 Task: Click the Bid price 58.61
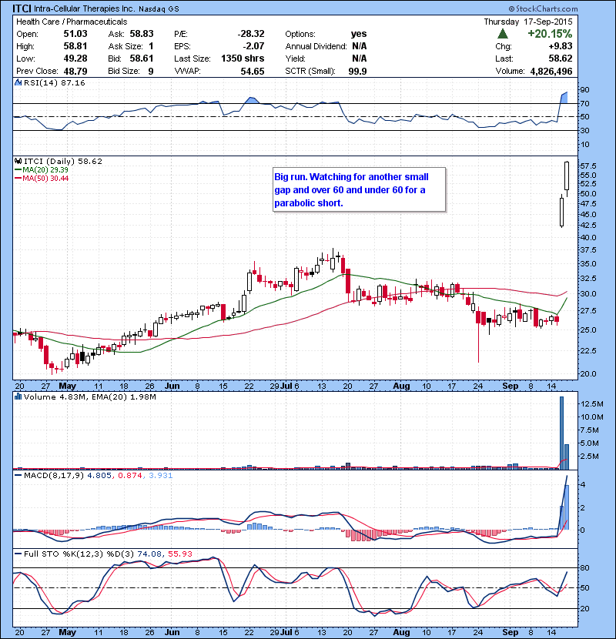pyautogui.click(x=142, y=59)
